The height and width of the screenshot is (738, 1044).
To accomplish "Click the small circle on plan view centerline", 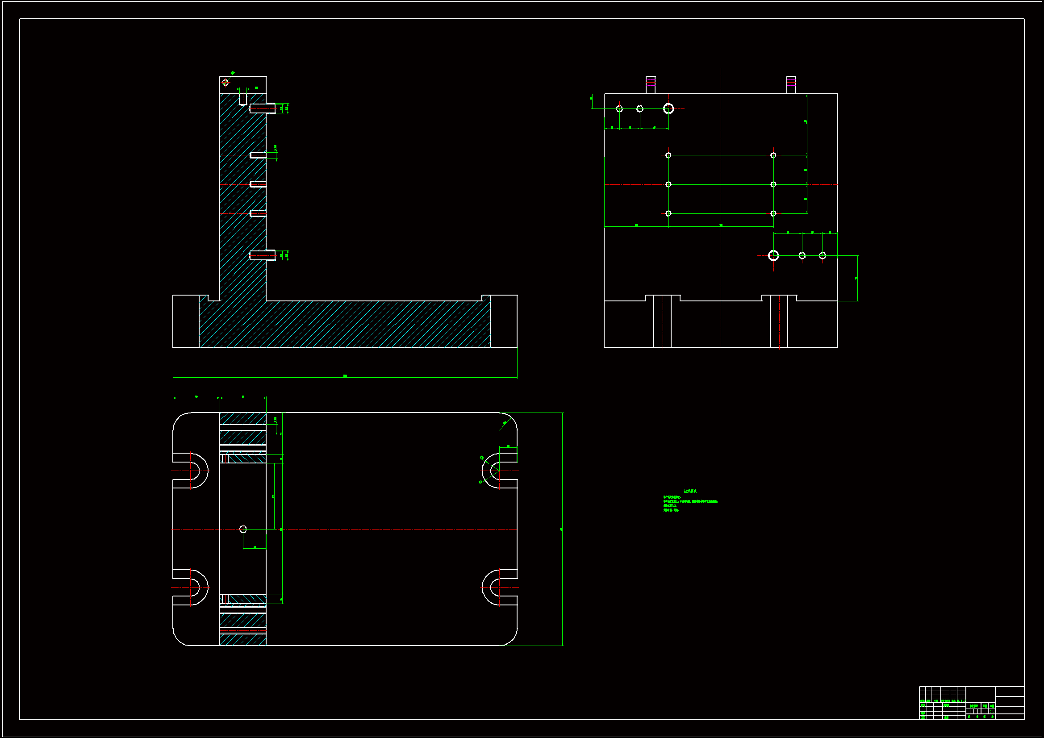I will [243, 529].
